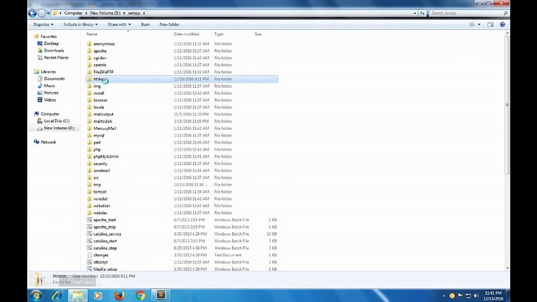Expand the arrow after xampp breadcrumb
The height and width of the screenshot is (302, 537).
[144, 13]
